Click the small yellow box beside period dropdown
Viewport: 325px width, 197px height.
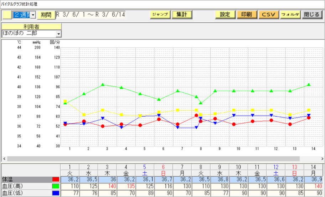click(x=6, y=15)
